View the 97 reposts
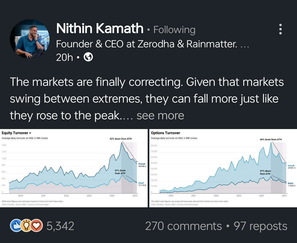Screen dimensions: 297x243 click(x=260, y=226)
